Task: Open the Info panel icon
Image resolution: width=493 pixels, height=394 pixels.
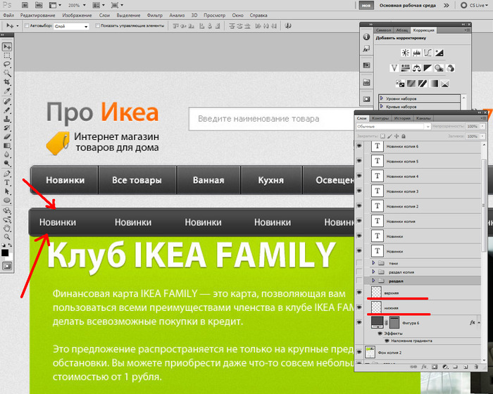Action: click(x=366, y=37)
